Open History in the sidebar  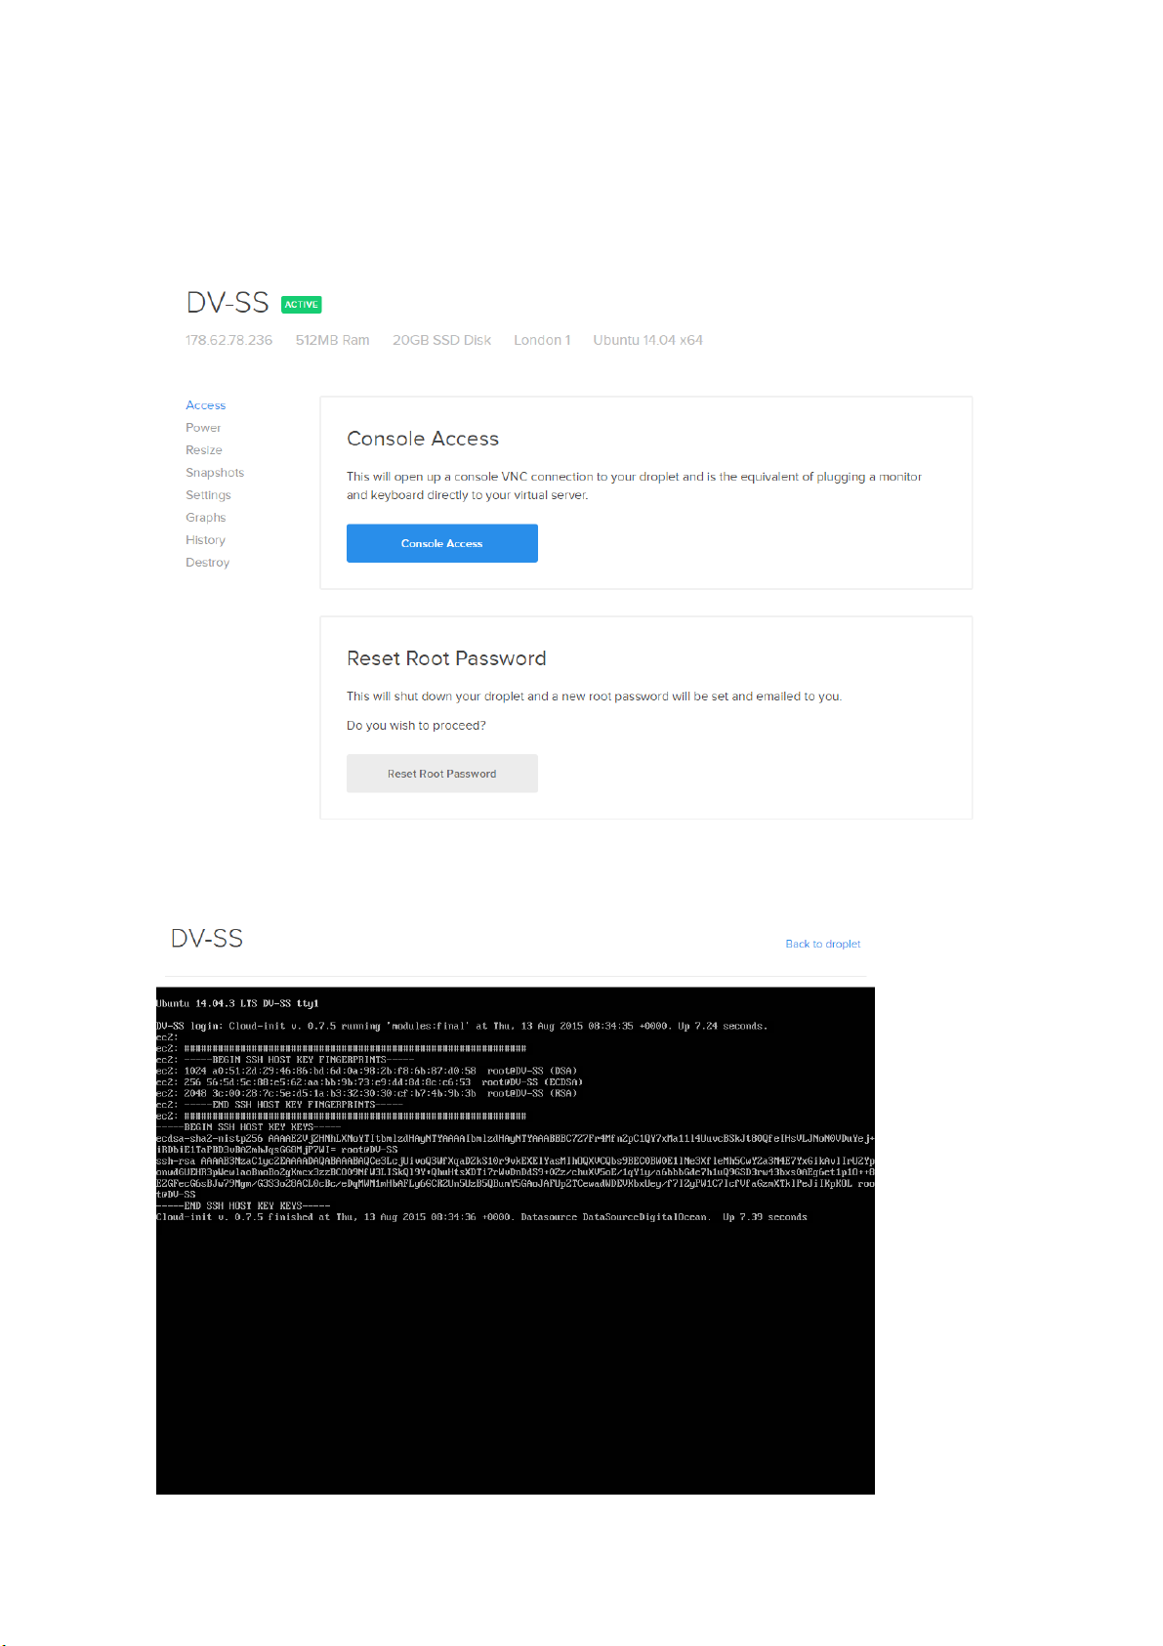pyautogui.click(x=205, y=540)
